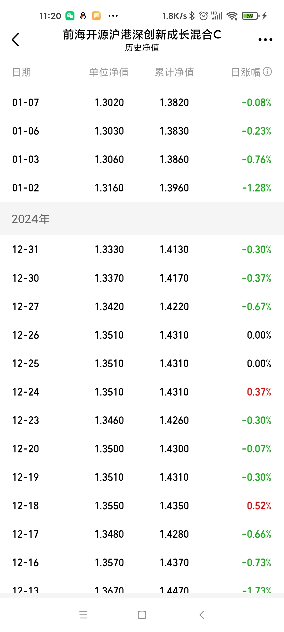
Task: Tap the info icon beside 日涨幅
Action: pyautogui.click(x=267, y=72)
